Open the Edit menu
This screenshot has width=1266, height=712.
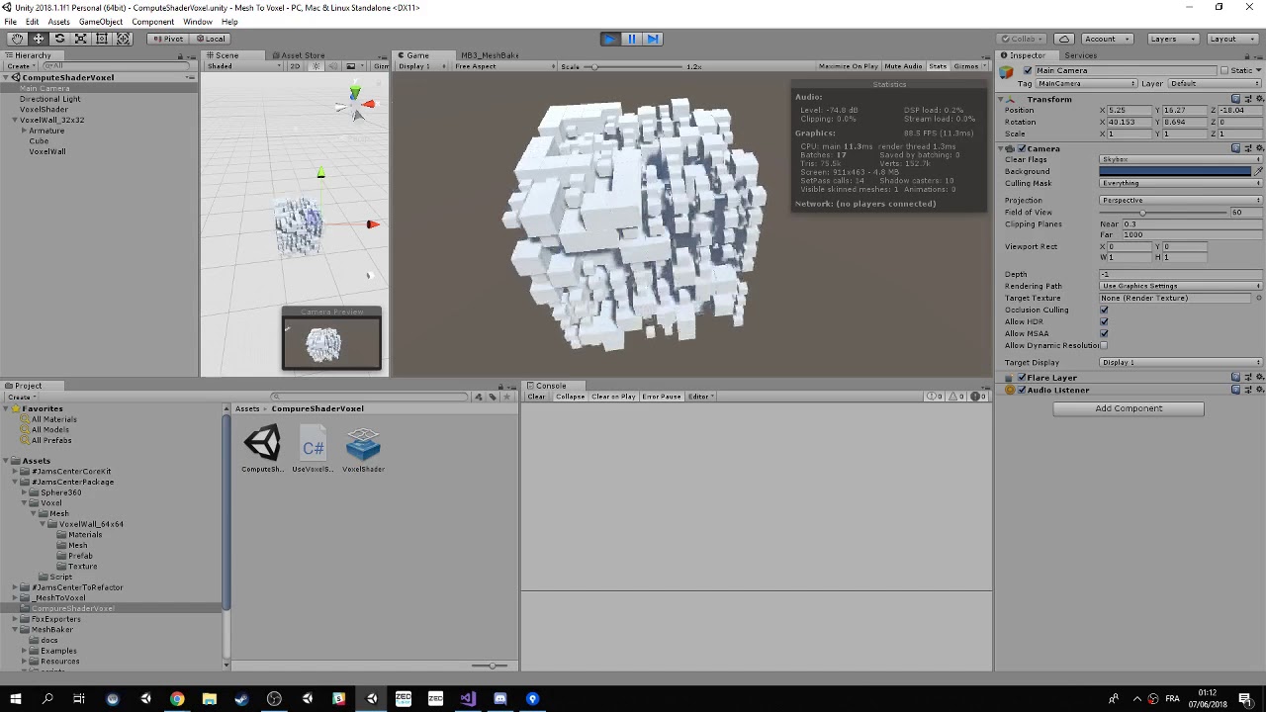pyautogui.click(x=33, y=22)
